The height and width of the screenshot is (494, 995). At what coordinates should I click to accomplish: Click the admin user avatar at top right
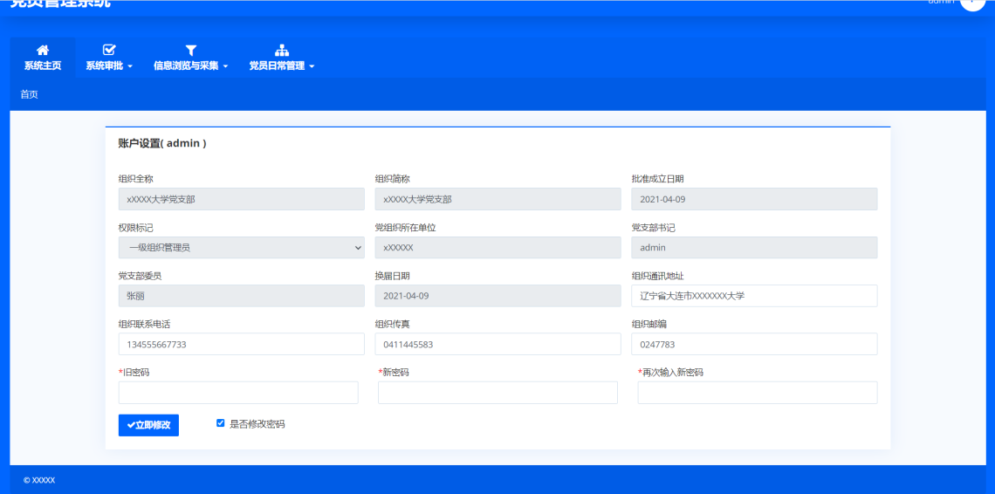(971, 3)
